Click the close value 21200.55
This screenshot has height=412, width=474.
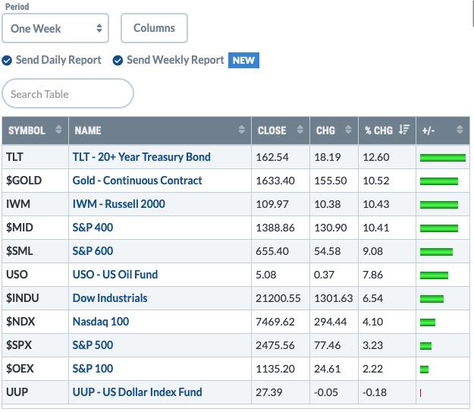coord(278,298)
